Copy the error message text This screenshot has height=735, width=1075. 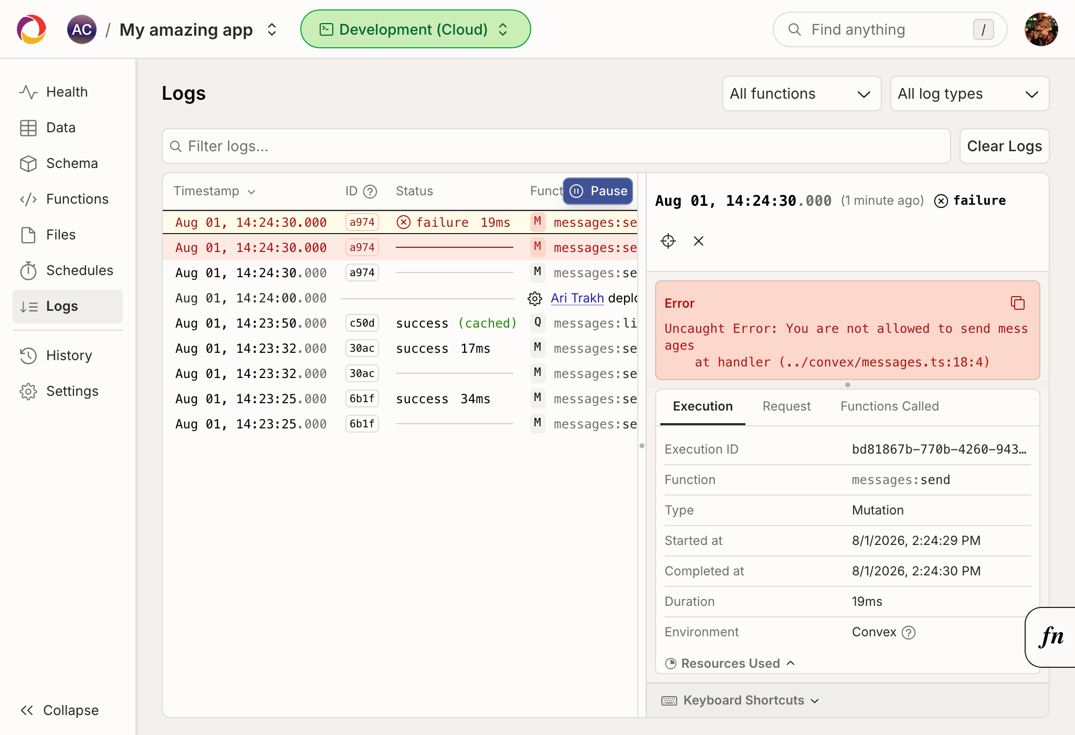(x=1018, y=303)
